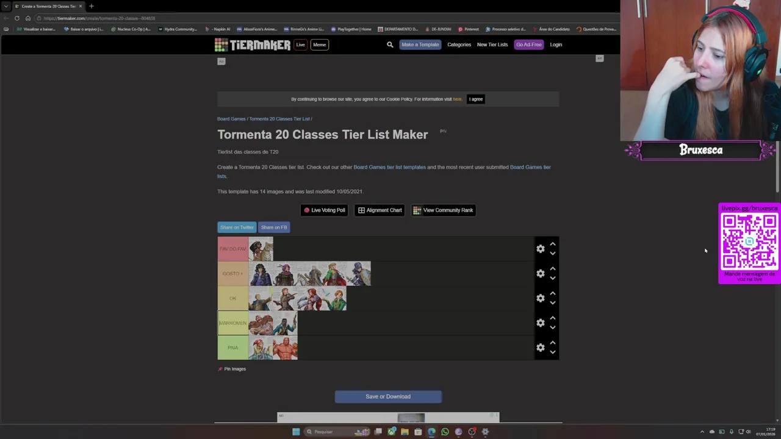The height and width of the screenshot is (439, 781).
Task: Open settings gear for OK tier
Action: tap(540, 298)
